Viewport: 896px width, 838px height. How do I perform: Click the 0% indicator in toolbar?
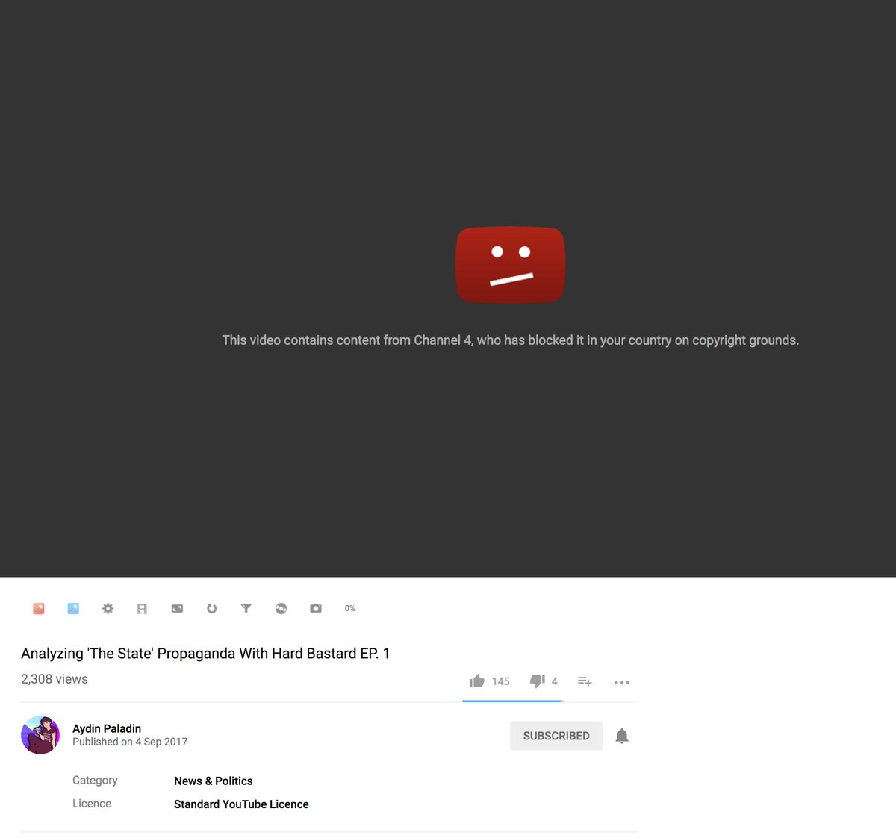(350, 608)
